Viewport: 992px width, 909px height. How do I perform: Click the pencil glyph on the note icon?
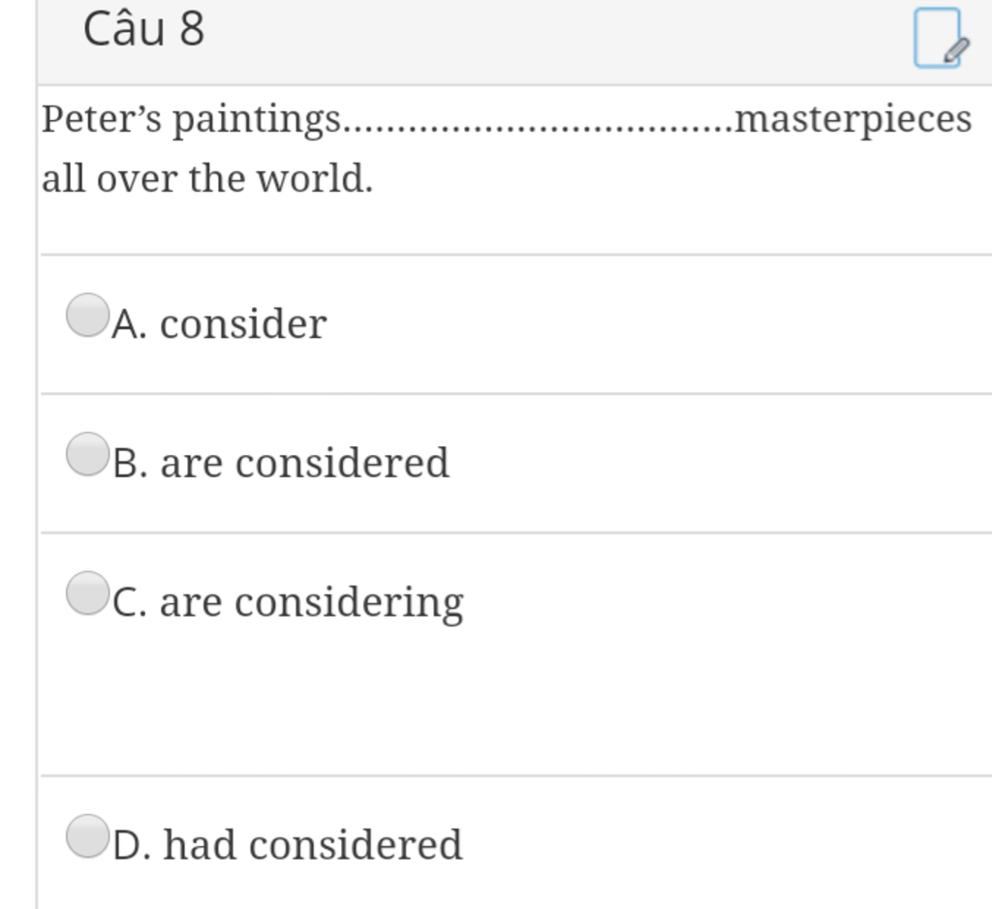click(956, 50)
